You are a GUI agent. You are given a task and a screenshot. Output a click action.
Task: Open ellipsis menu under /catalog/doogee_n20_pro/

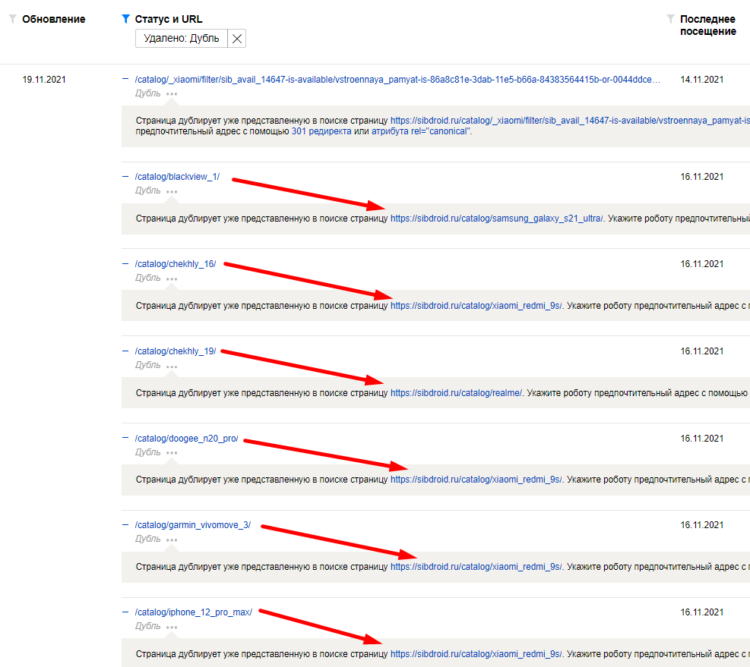click(x=172, y=453)
